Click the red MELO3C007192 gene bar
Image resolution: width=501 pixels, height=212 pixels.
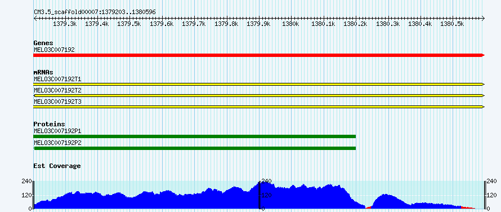[x=259, y=55]
